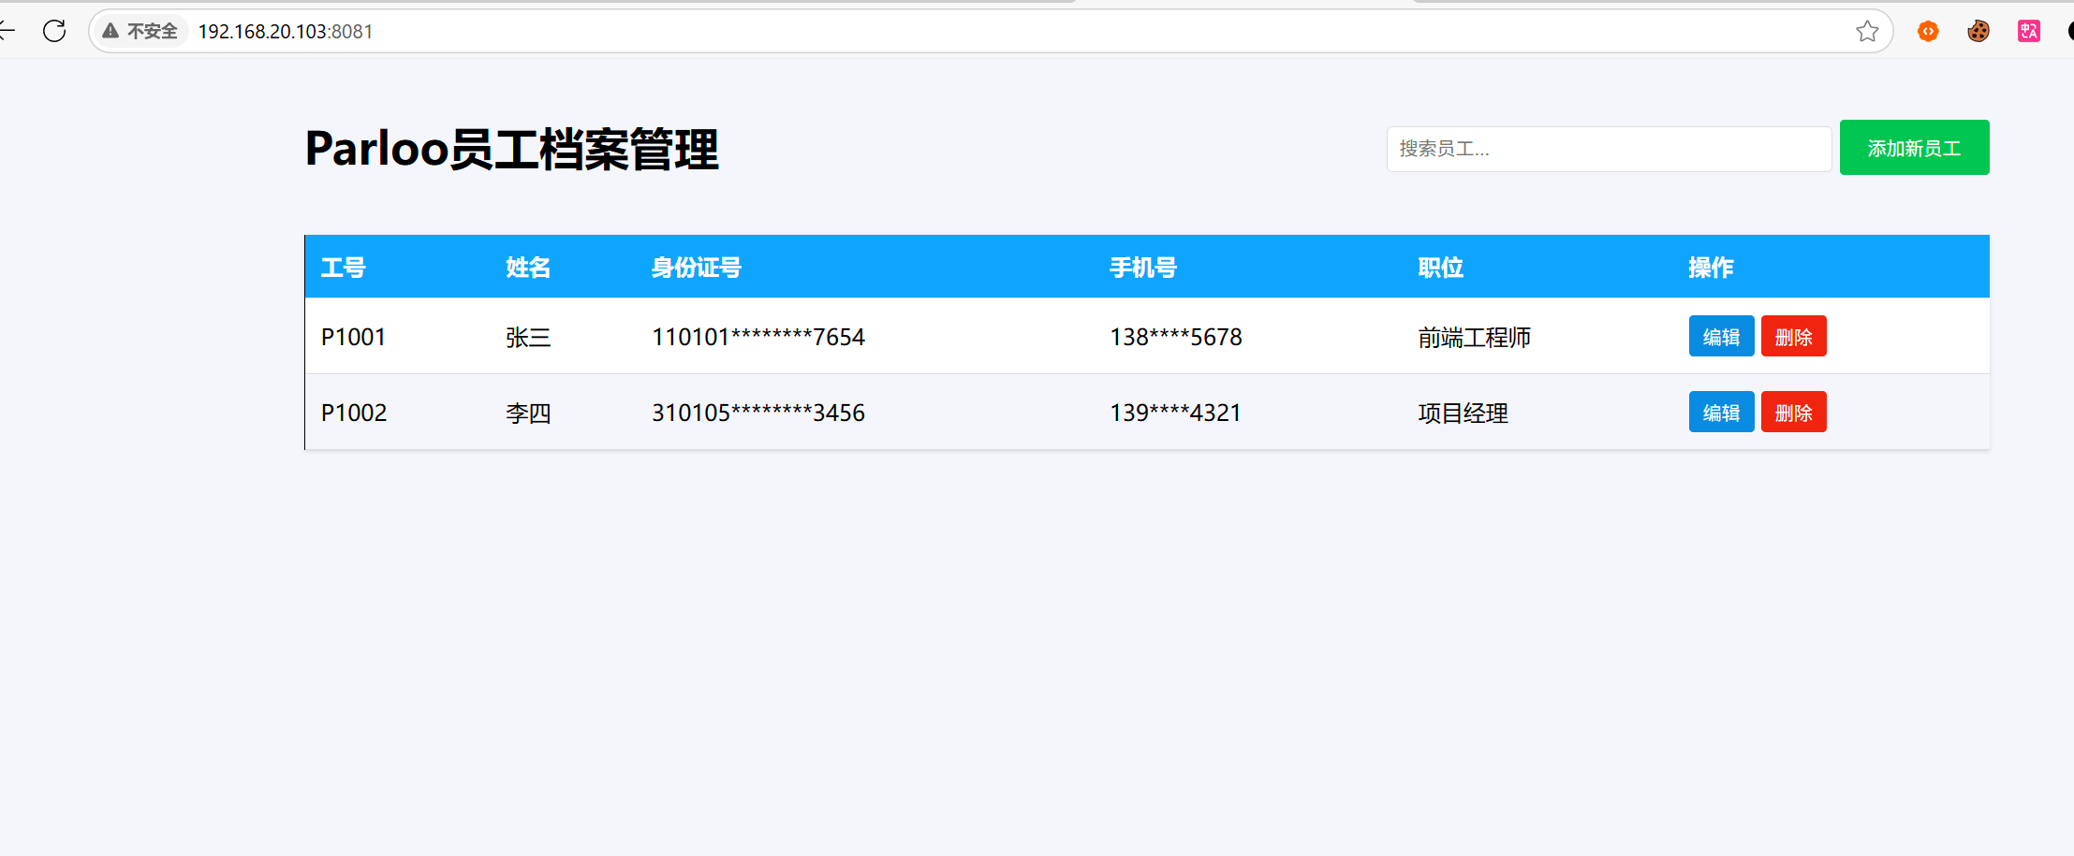Edit employee 李四 using 编辑 button
Image resolution: width=2074 pixels, height=856 pixels.
coord(1721,412)
